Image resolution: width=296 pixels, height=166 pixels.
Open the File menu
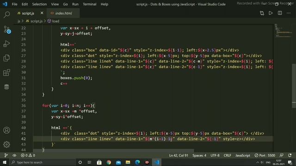pos(14,4)
